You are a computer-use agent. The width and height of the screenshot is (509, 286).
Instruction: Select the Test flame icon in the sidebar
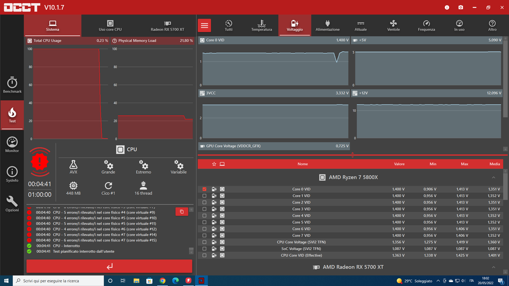pos(12,115)
